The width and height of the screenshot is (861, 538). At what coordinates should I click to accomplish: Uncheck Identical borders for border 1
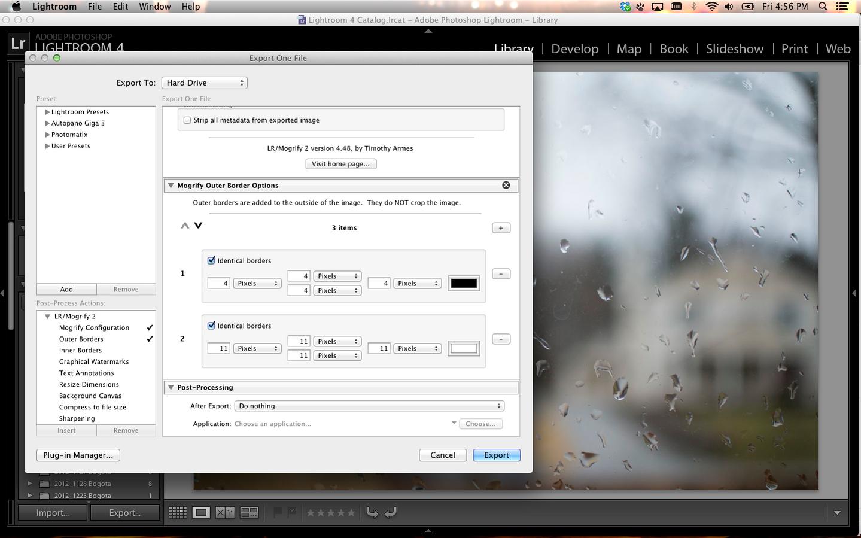tap(211, 260)
